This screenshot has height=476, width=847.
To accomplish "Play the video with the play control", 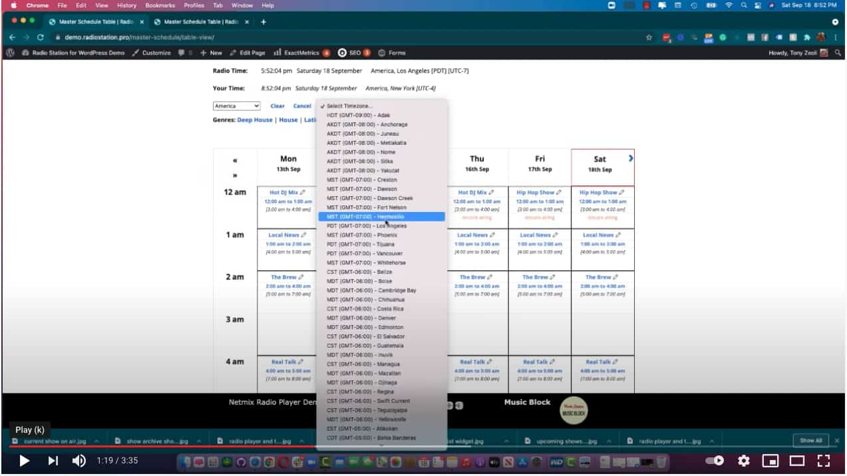I will pyautogui.click(x=24, y=459).
